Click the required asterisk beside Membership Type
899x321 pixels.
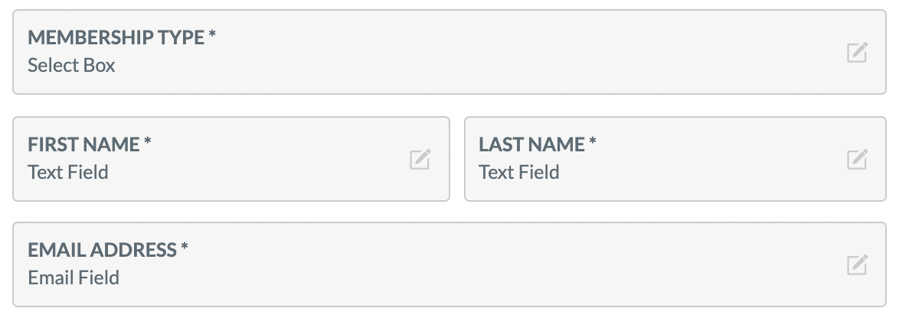pos(212,34)
